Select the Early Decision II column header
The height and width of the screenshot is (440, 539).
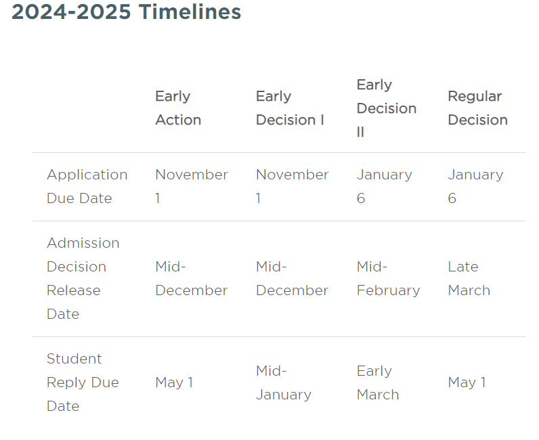387,108
